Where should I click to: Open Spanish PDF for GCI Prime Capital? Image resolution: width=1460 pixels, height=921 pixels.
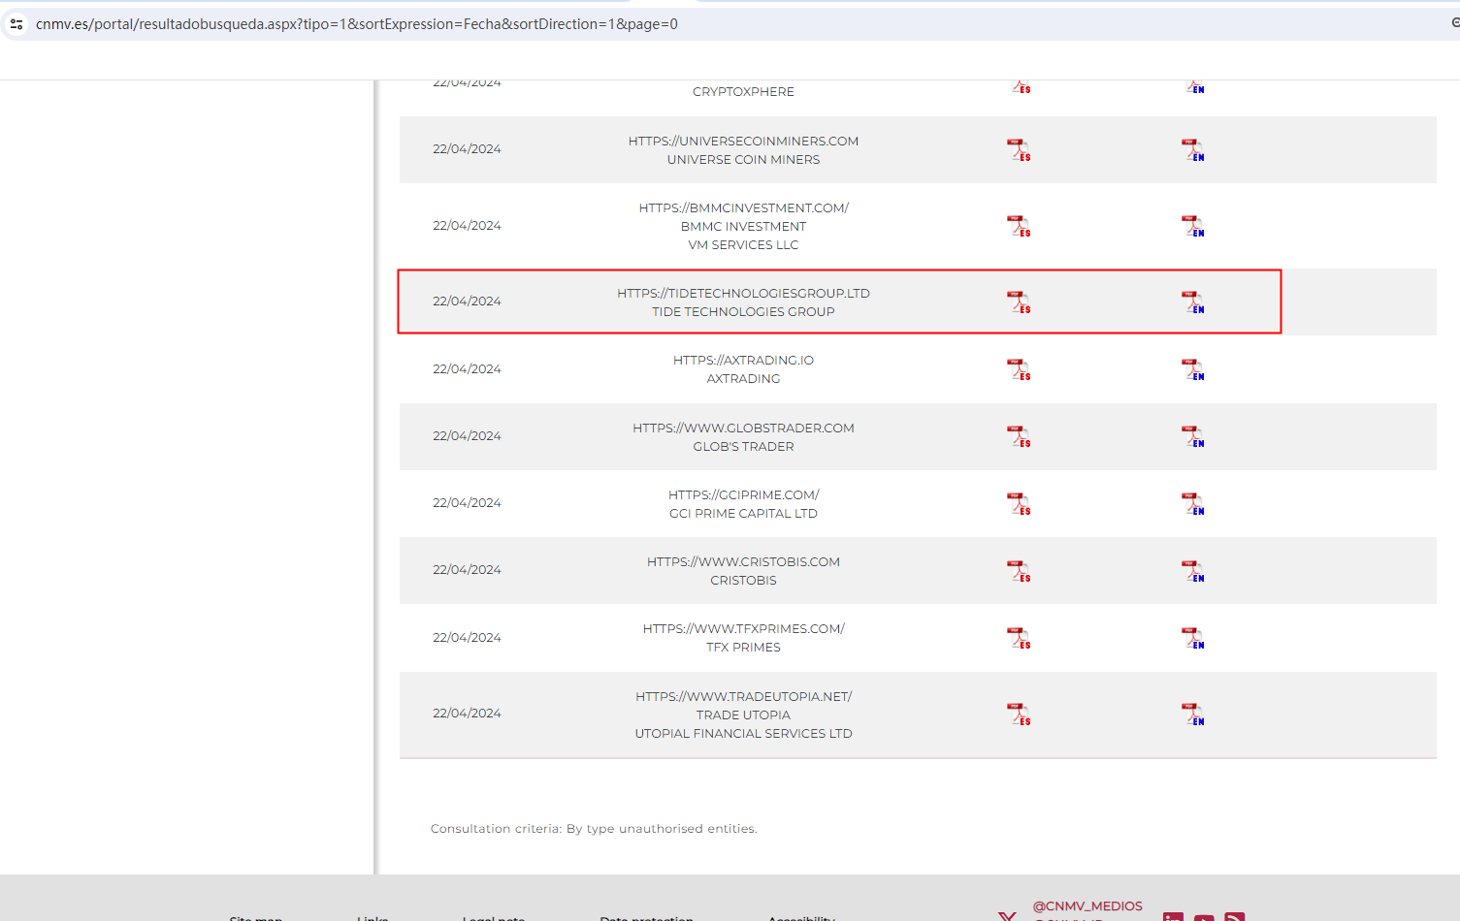pyautogui.click(x=1018, y=504)
